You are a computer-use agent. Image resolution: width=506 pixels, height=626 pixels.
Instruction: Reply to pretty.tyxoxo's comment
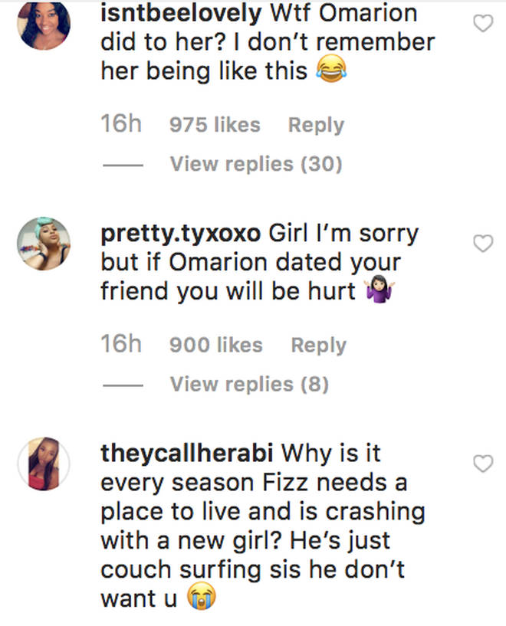coord(318,346)
